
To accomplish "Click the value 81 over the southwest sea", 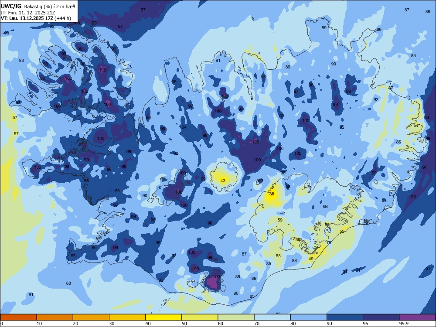I will point(31,294).
